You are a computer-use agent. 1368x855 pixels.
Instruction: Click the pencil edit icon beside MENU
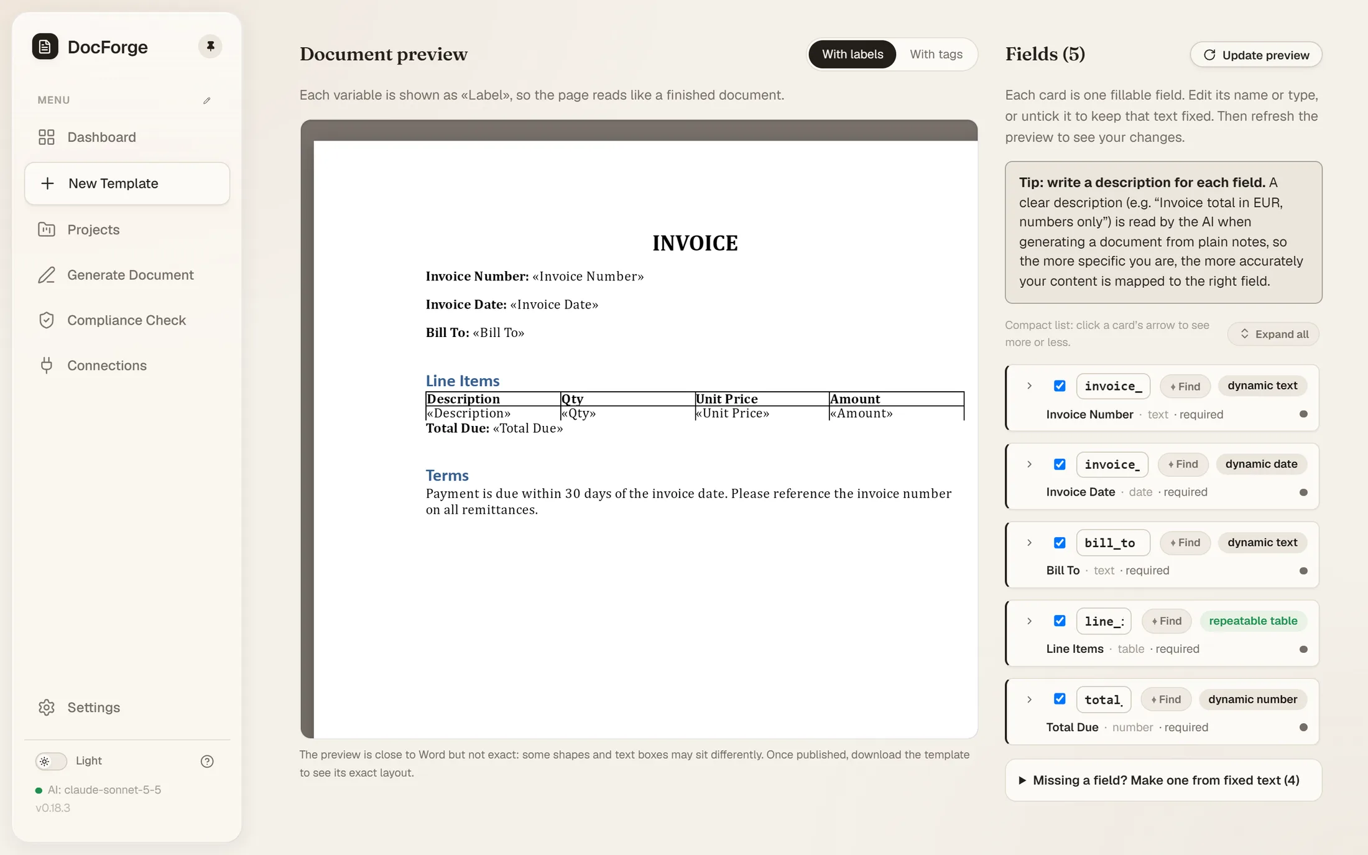[x=207, y=100]
